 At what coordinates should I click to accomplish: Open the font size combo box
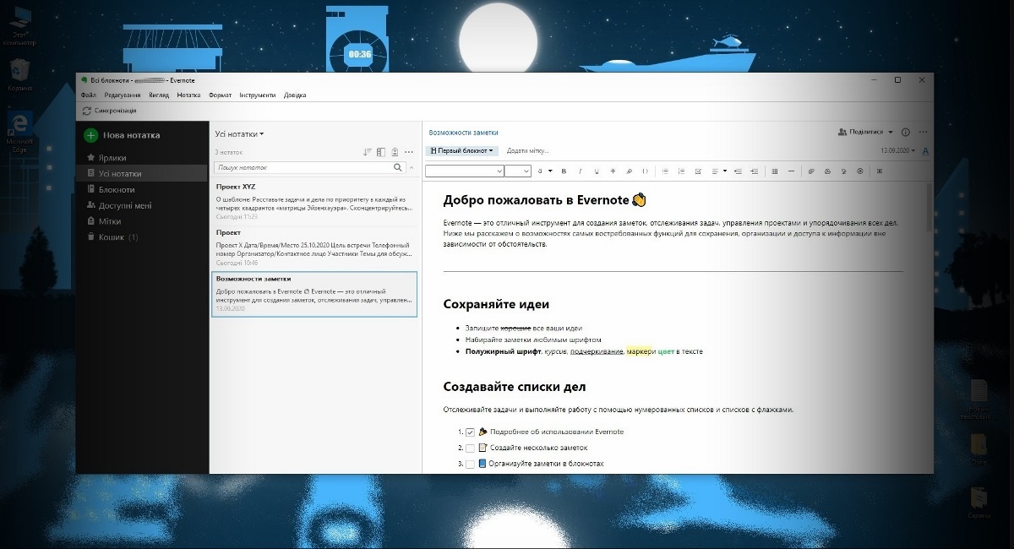click(517, 171)
